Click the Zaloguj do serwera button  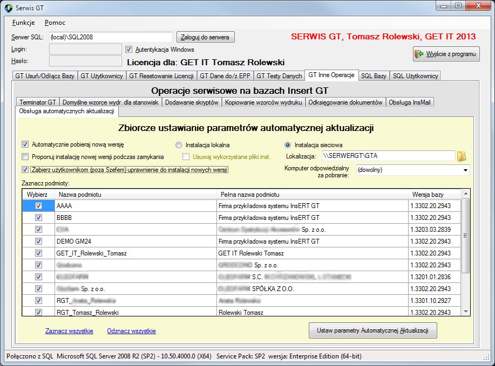tap(205, 37)
